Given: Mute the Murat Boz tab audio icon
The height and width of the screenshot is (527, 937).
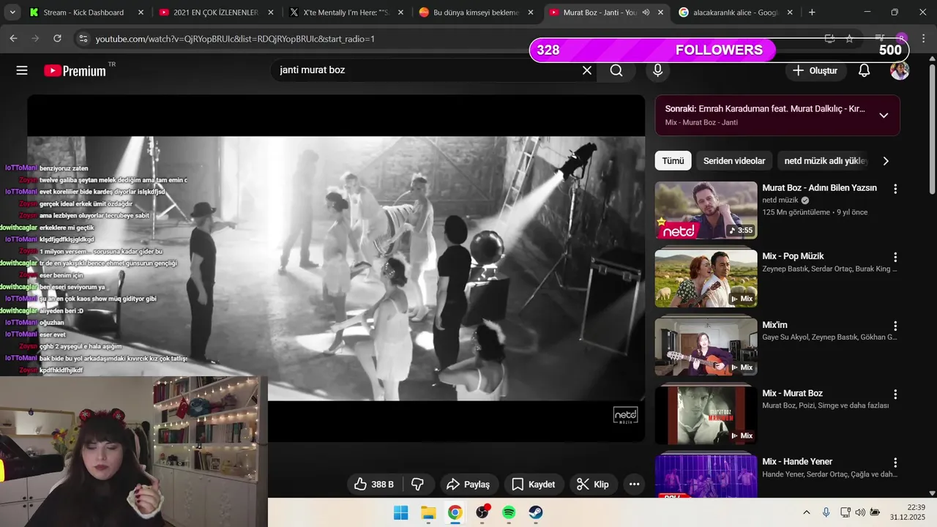Looking at the screenshot, I should pyautogui.click(x=646, y=12).
